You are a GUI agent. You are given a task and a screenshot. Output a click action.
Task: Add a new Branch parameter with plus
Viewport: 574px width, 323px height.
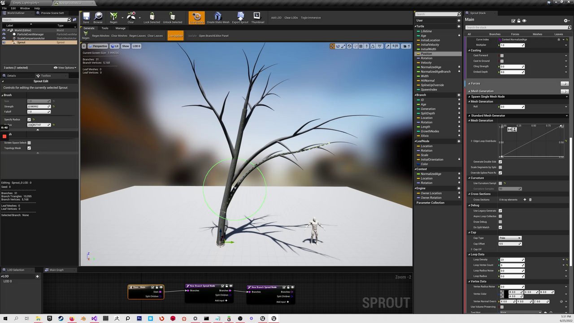point(459,95)
